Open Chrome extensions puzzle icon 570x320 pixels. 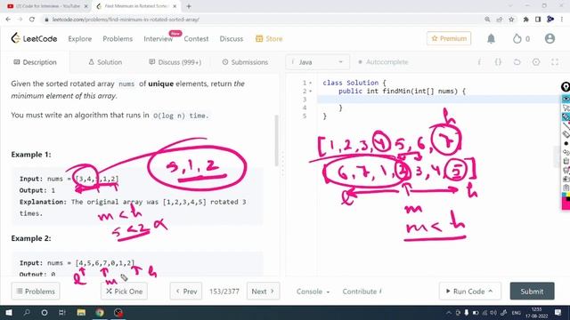click(x=525, y=20)
